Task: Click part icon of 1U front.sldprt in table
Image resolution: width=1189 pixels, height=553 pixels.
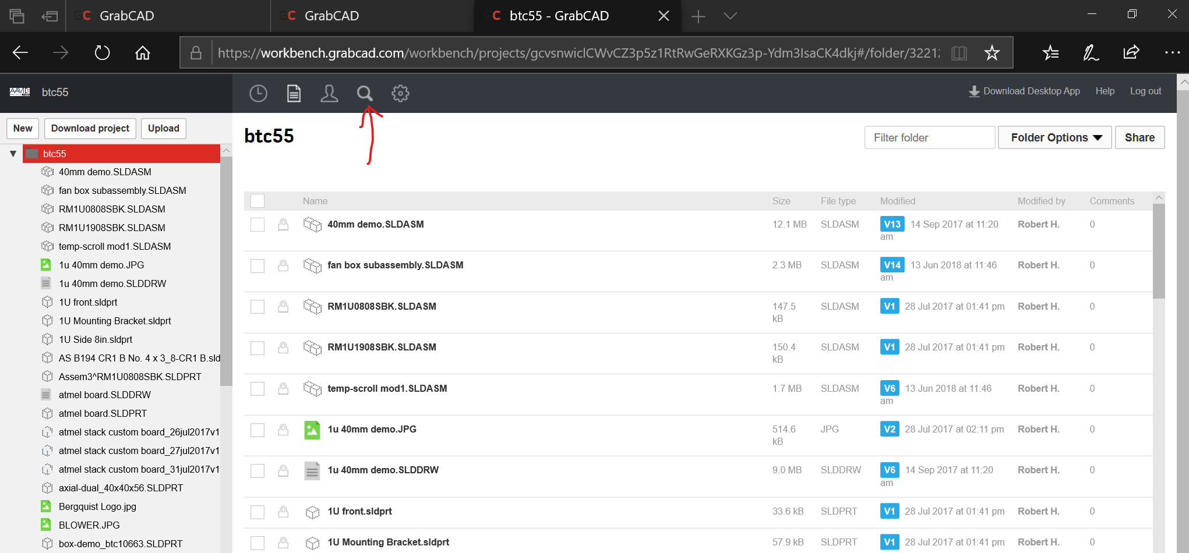Action: click(x=313, y=512)
